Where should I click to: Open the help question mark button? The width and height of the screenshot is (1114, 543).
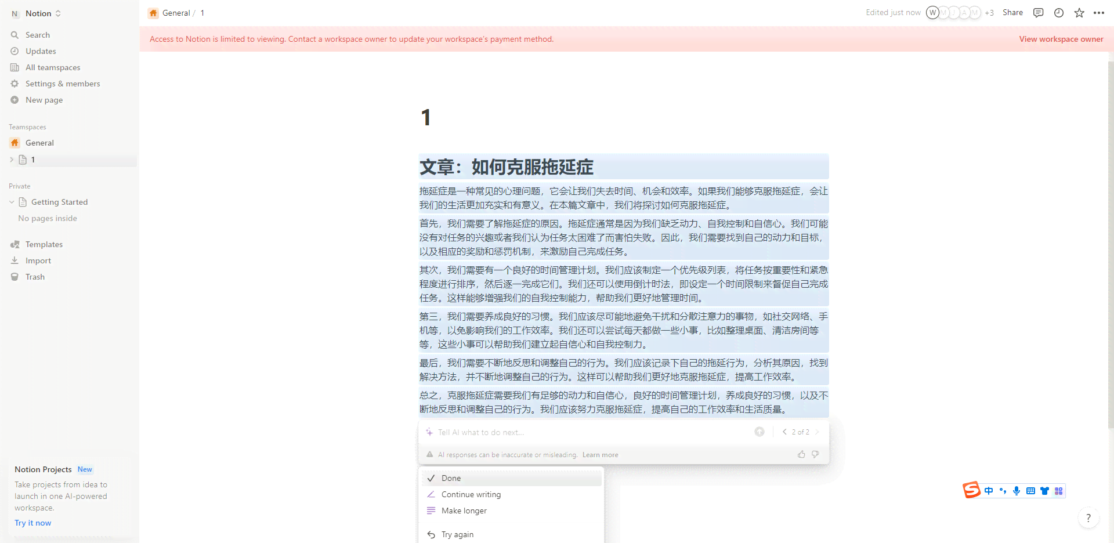click(1088, 518)
